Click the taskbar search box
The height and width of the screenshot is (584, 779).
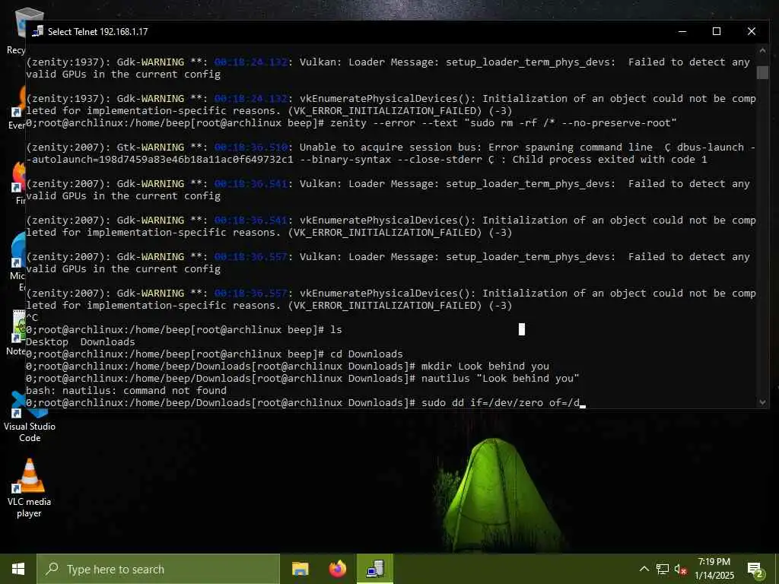coord(158,569)
